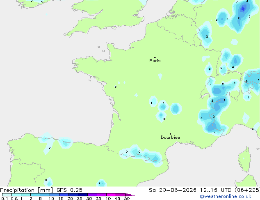Pick the 0.1–0.5 mm legend swatch
The image size is (260, 200).
point(7,195)
